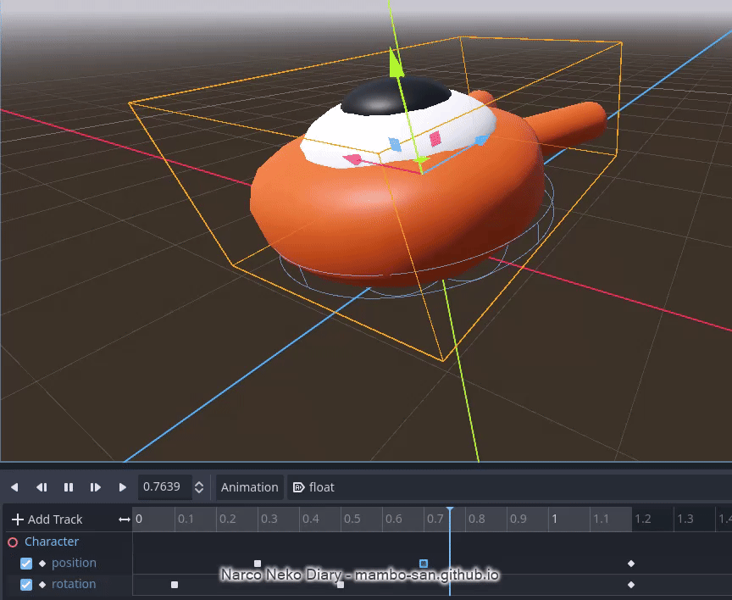Disable the position track checkbox
Image resolution: width=732 pixels, height=600 pixels.
(x=26, y=564)
